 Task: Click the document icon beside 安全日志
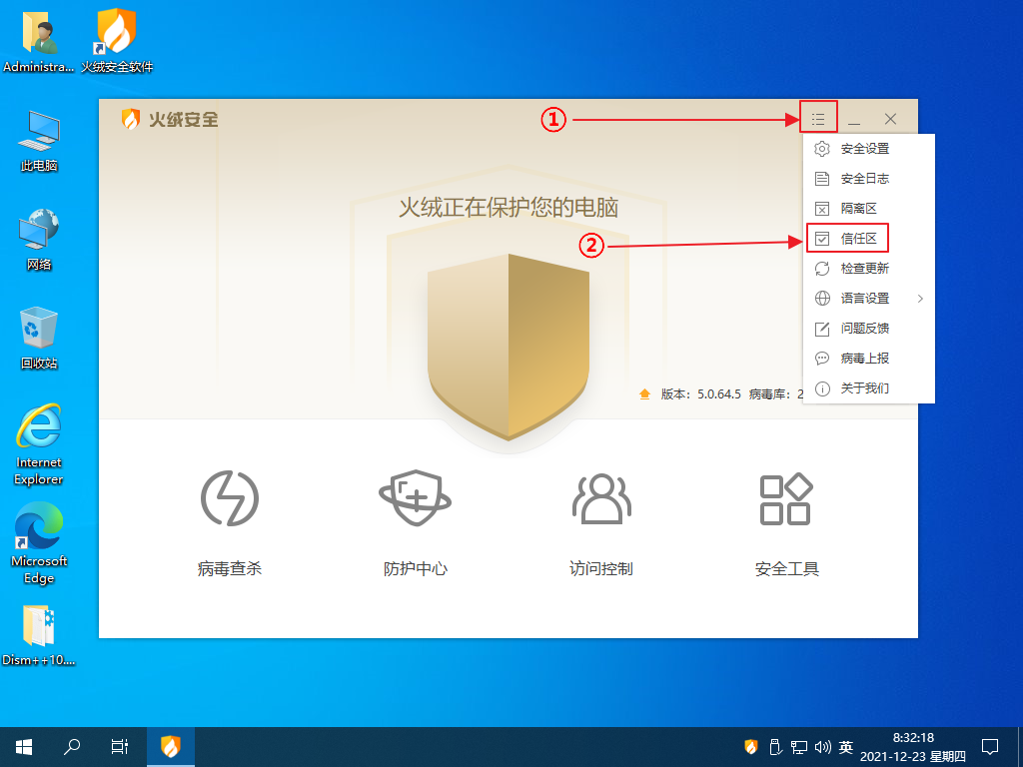pos(822,179)
